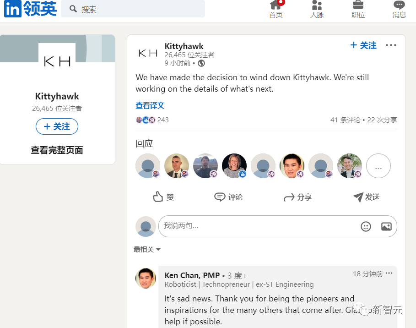Open the 41 条评论 comments count
Screen dimensions: 416x328
[346, 120]
